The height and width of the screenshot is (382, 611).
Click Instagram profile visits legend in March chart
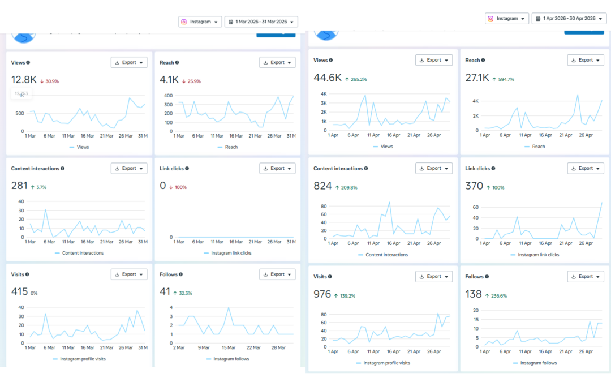point(79,359)
